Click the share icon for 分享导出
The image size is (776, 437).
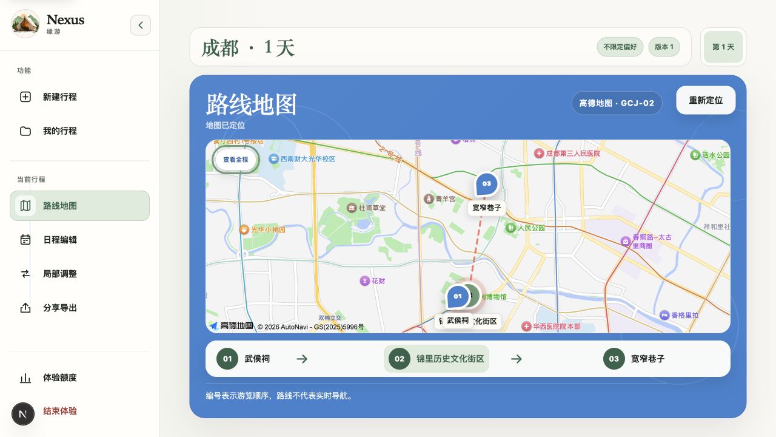coord(25,308)
